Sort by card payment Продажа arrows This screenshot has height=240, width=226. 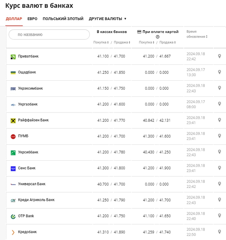tap(168, 42)
